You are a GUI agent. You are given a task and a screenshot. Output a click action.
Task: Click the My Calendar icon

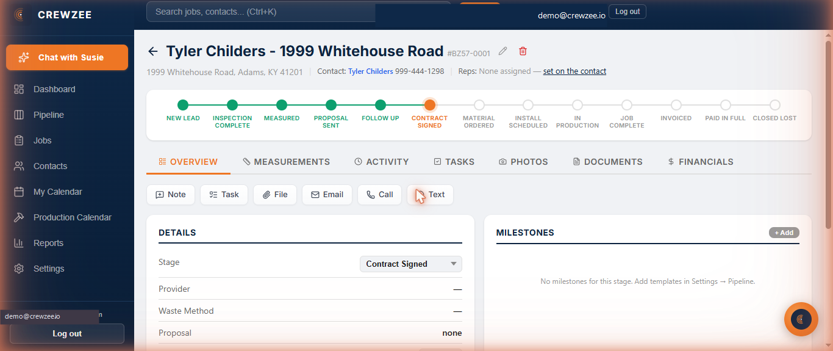click(x=19, y=192)
